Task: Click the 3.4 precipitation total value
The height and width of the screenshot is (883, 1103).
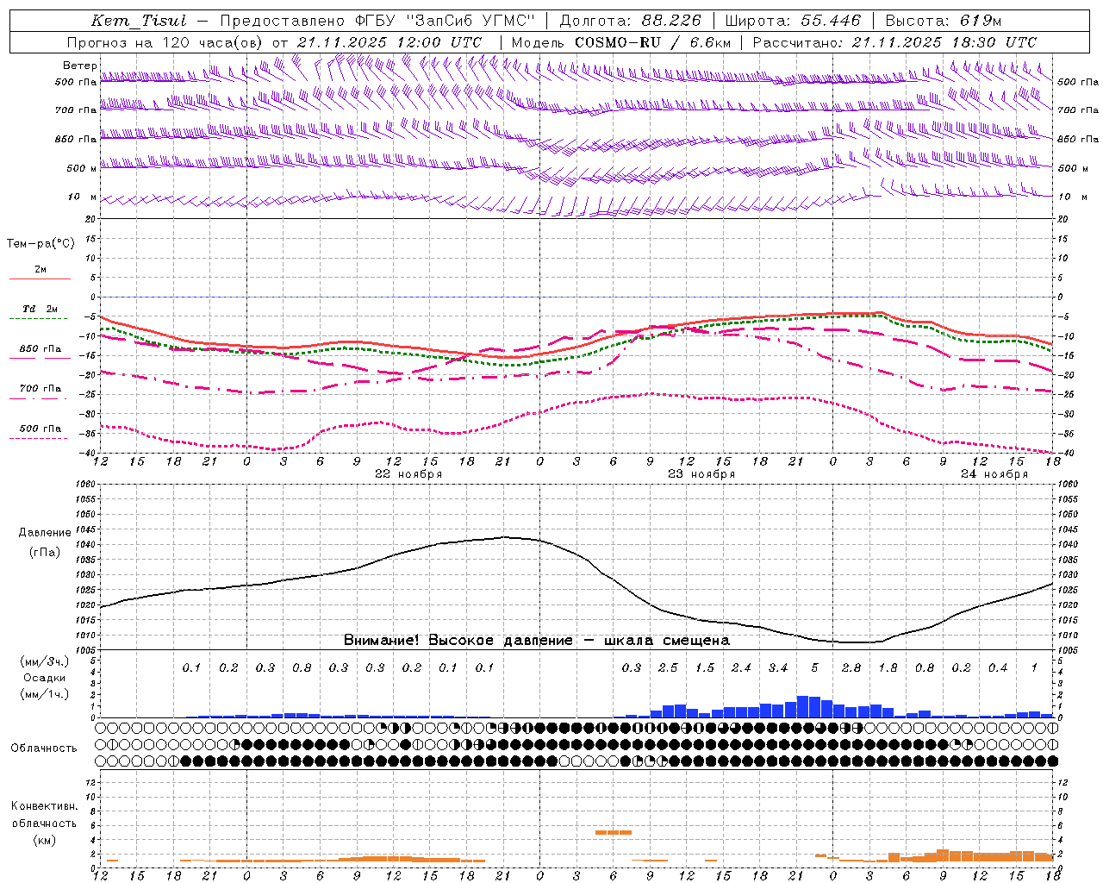Action: tap(778, 668)
